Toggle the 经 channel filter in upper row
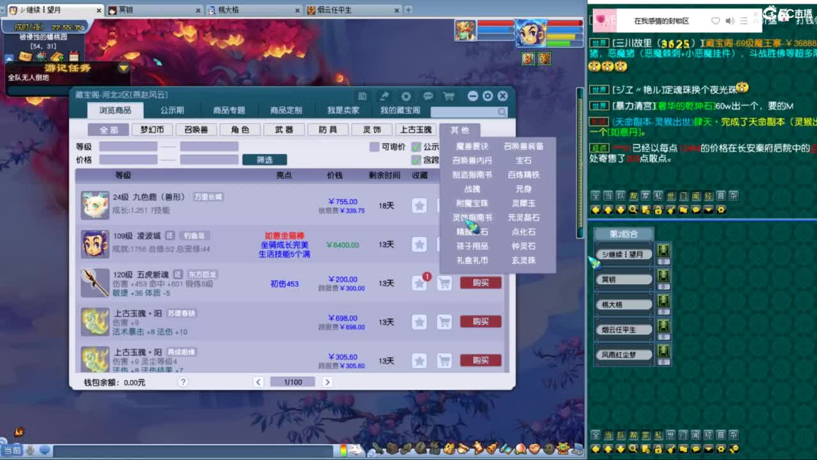This screenshot has width=817, height=460. tap(708, 196)
